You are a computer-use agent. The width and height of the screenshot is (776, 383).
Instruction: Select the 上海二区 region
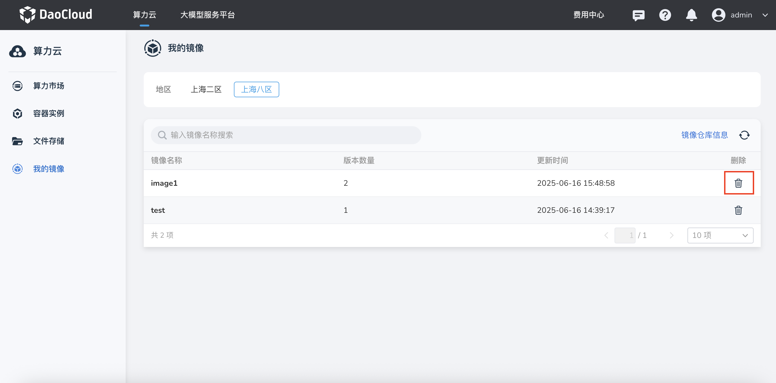point(206,89)
